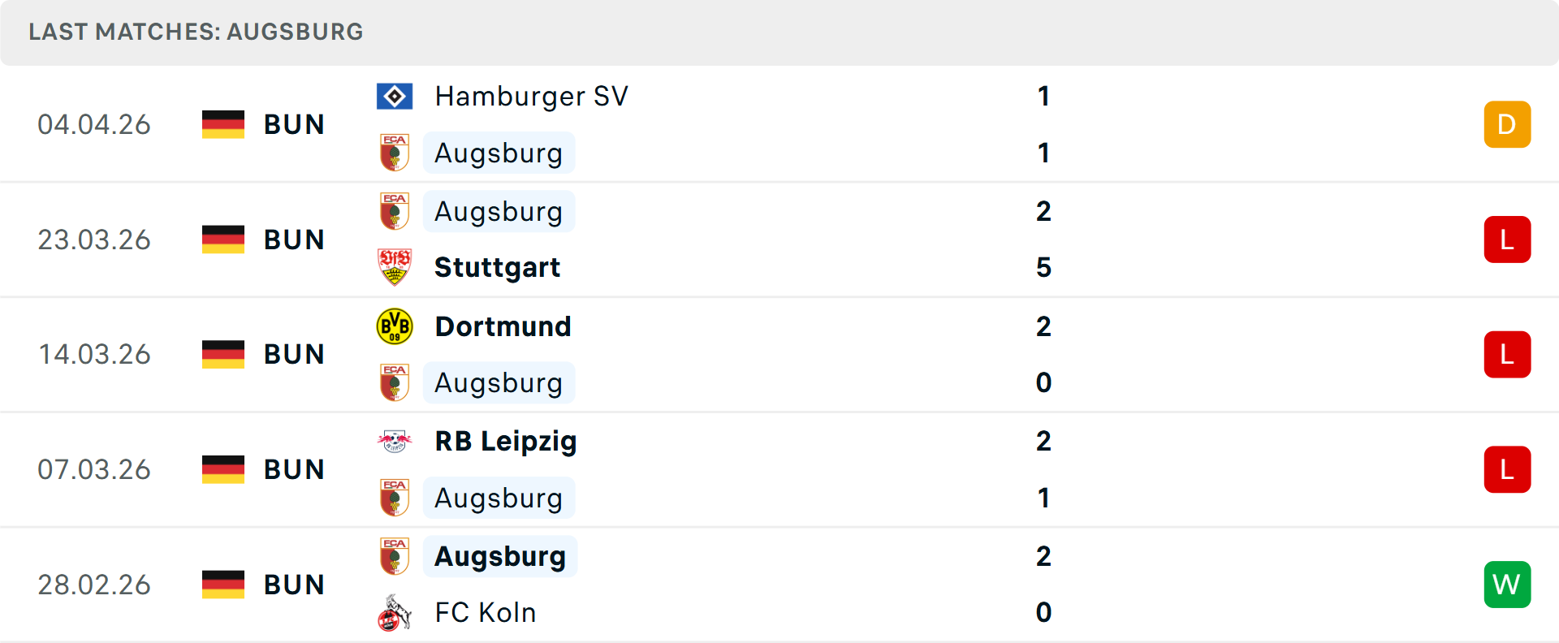This screenshot has height=643, width=1559.
Task: Click the green W win result badge
Action: [1507, 584]
